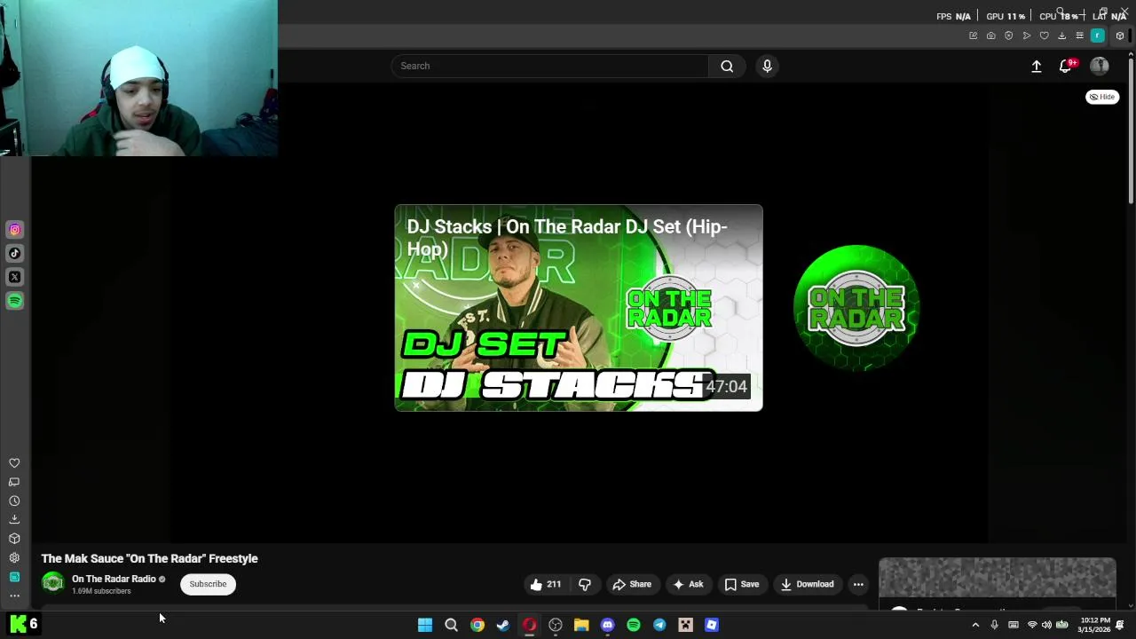This screenshot has height=639, width=1136.
Task: Click On The Radar round channel logo
Action: click(856, 308)
